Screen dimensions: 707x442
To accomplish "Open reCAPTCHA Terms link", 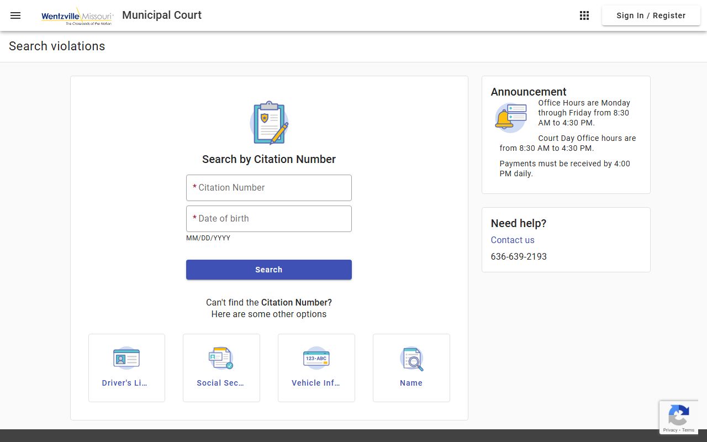I will pos(688,430).
